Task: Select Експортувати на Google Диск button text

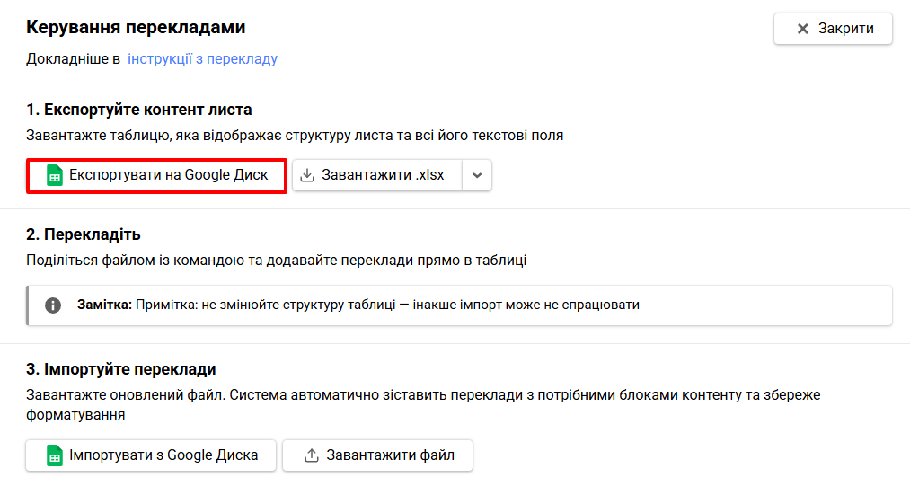Action: [x=168, y=175]
